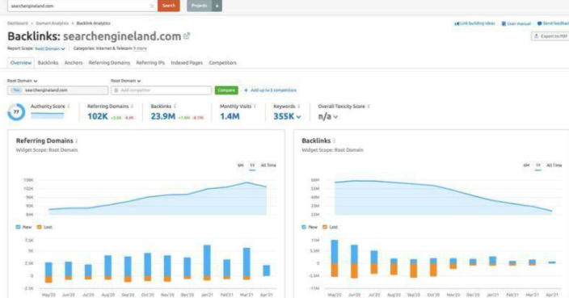Open the Link building ideas megaphone icon
Viewport: 569px width, 298px height.
pos(457,23)
